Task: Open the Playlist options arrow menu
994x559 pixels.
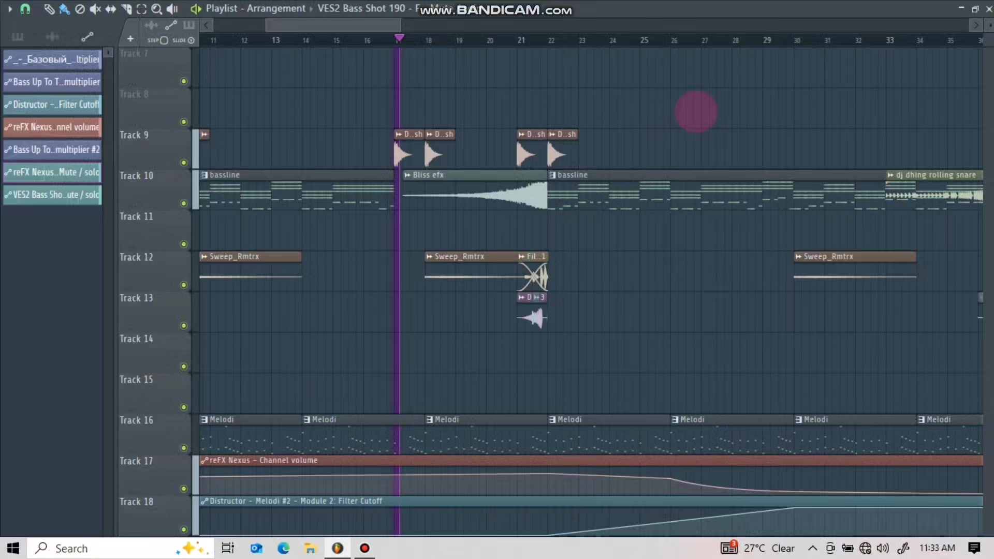Action: click(x=10, y=9)
